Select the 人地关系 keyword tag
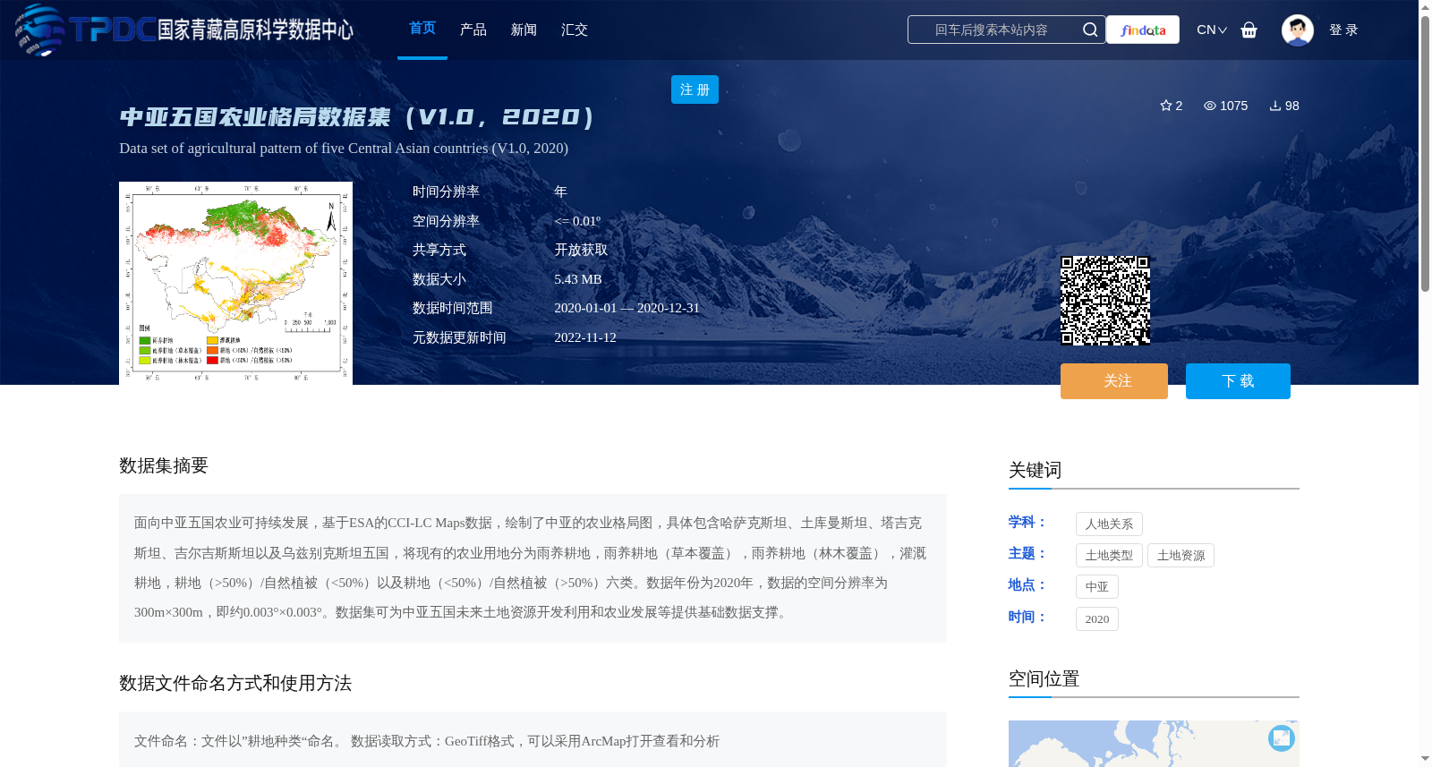1432x767 pixels. pyautogui.click(x=1109, y=524)
